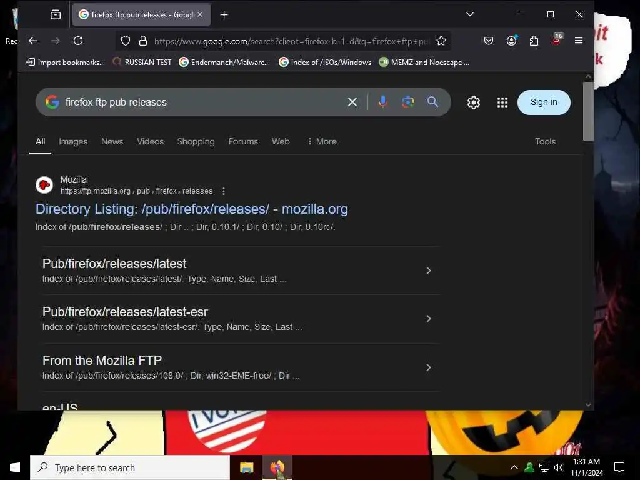List all tabs dropdown arrow

[x=470, y=15]
